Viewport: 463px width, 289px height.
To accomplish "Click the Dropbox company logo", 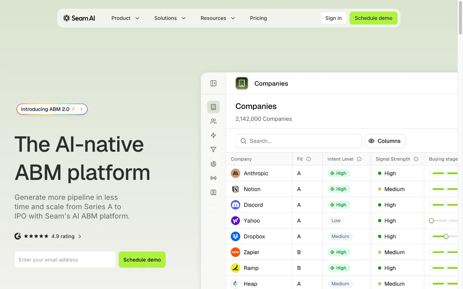I will [235, 237].
